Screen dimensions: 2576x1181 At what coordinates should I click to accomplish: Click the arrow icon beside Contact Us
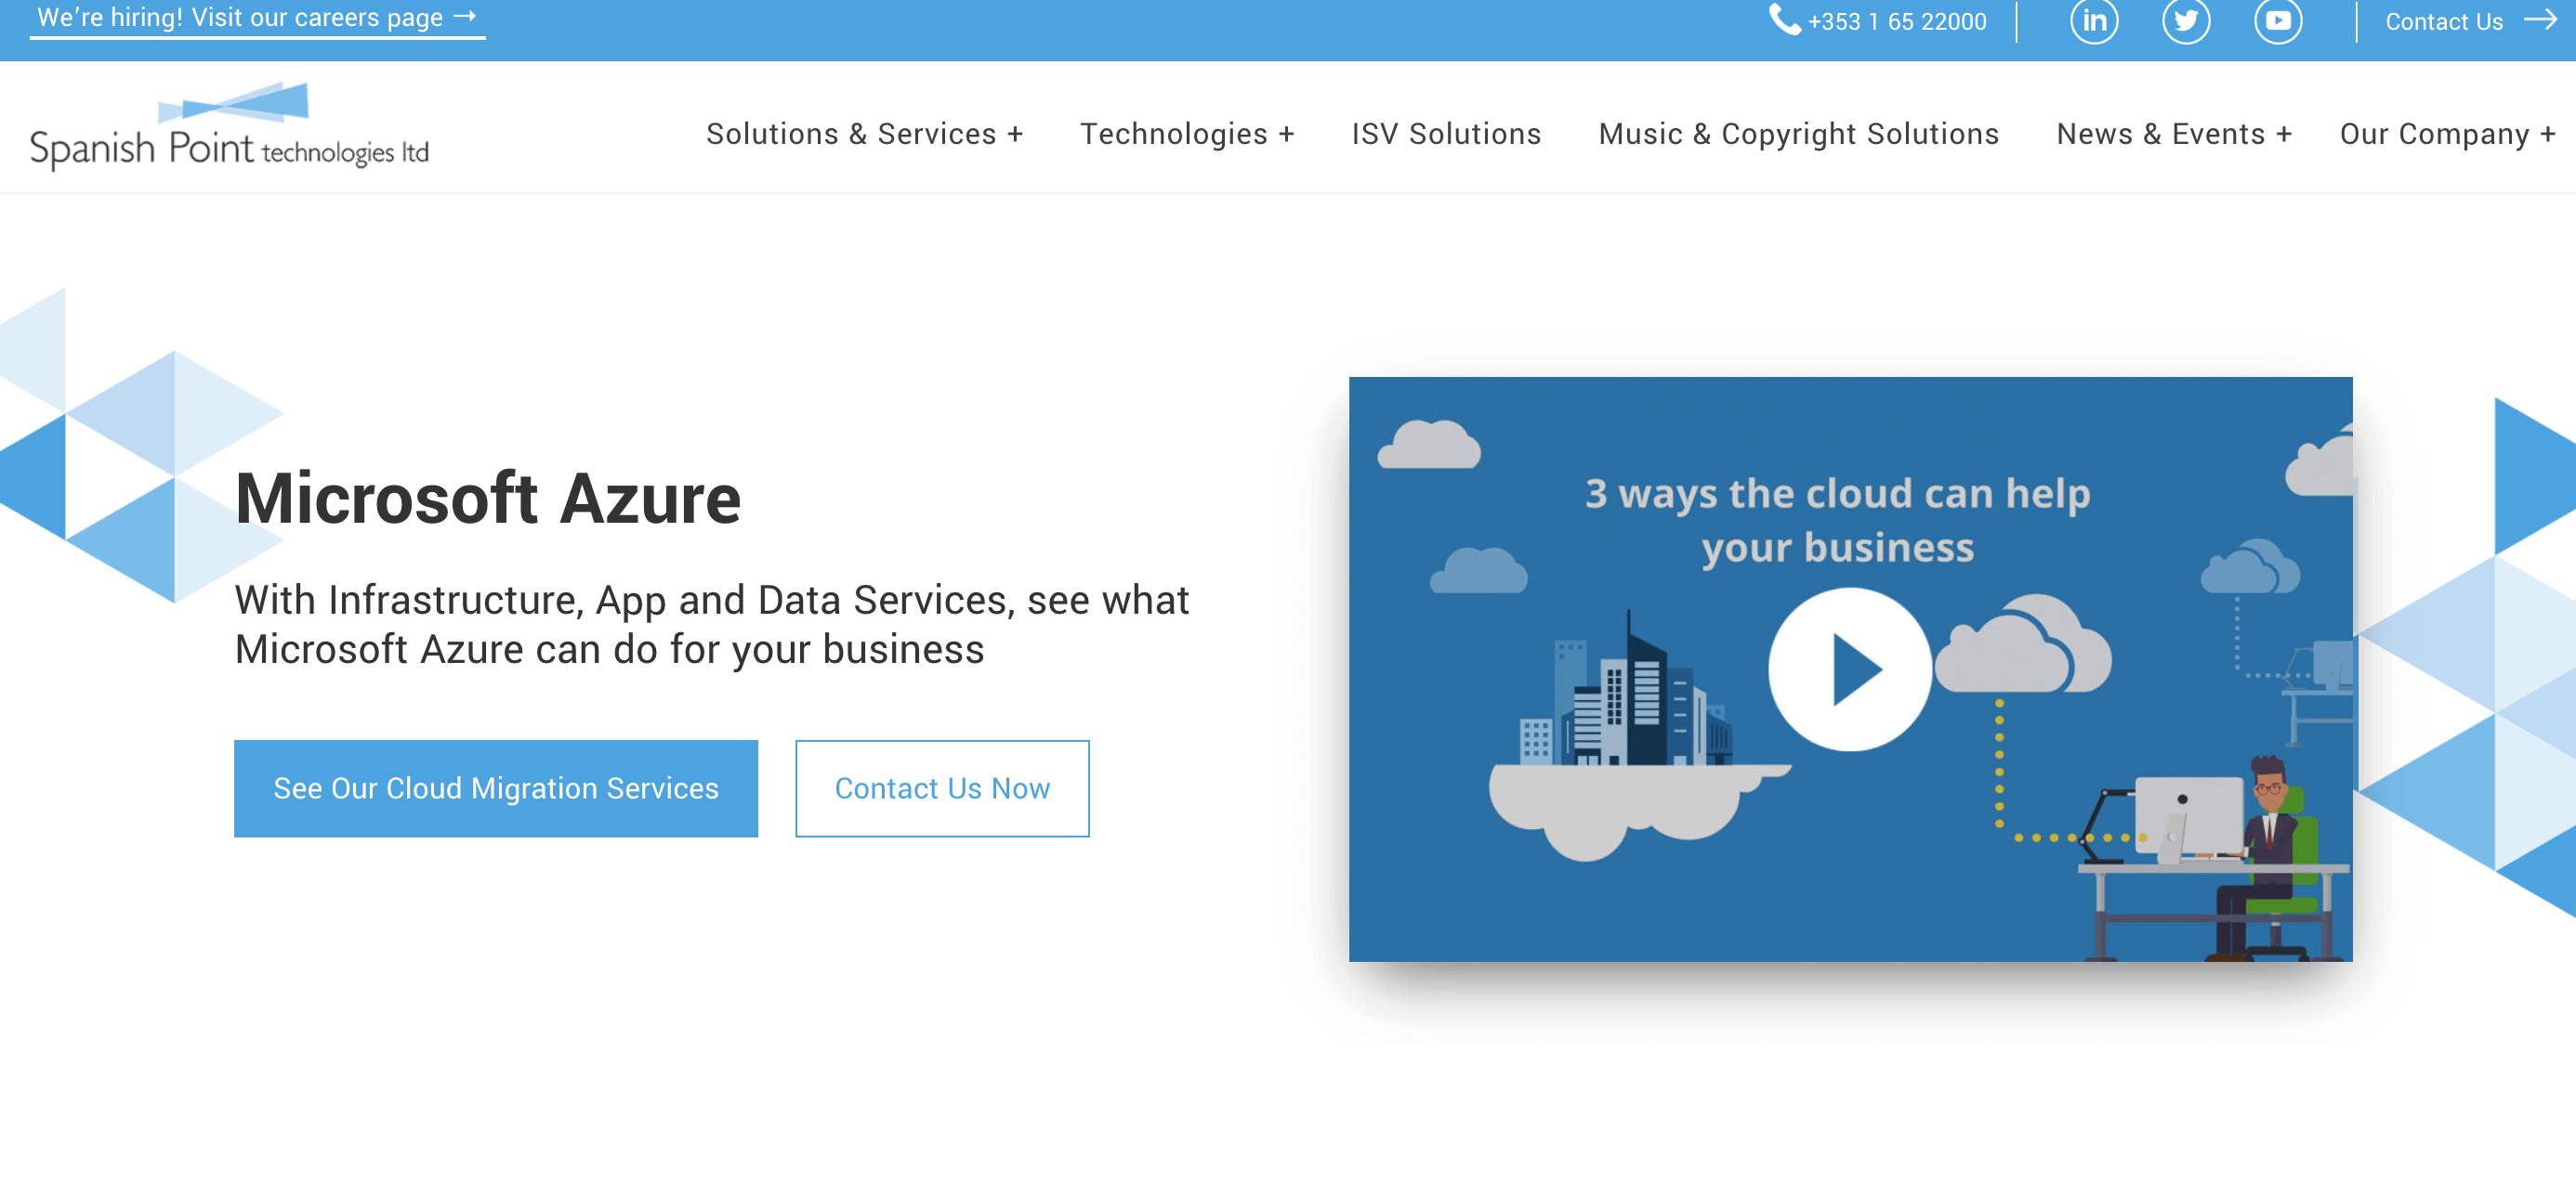click(x=2541, y=20)
